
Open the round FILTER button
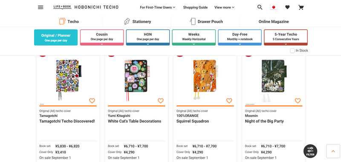click(310, 151)
